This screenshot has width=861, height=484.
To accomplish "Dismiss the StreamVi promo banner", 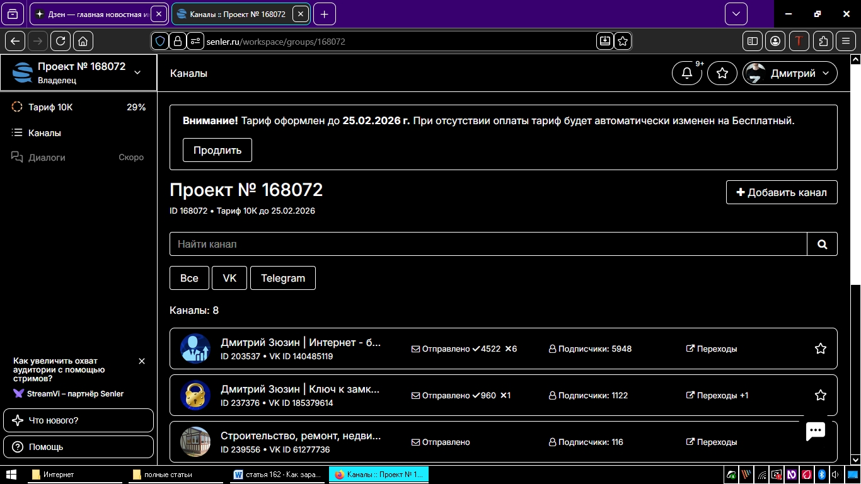I will 142,361.
